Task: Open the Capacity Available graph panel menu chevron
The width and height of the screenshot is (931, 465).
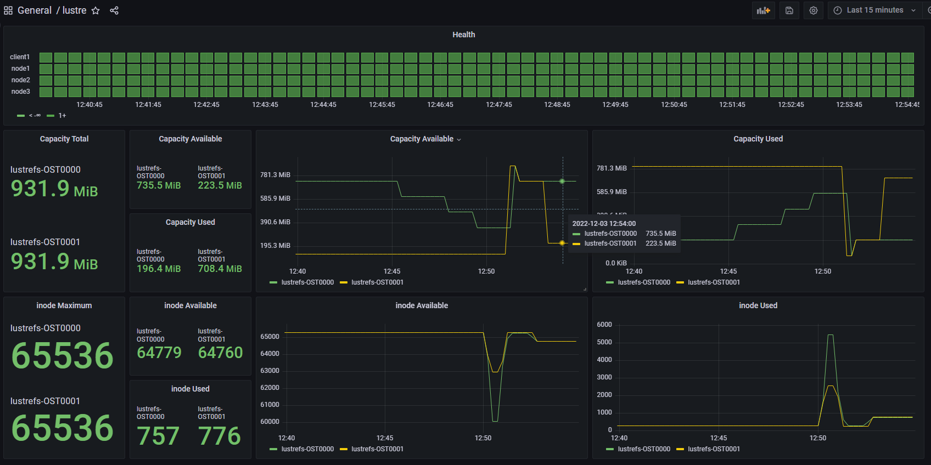Action: click(x=459, y=140)
